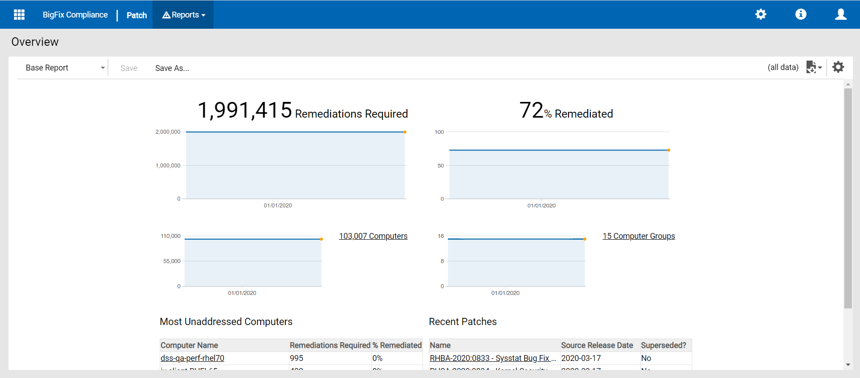Click the info help icon
860x378 pixels.
[x=800, y=14]
